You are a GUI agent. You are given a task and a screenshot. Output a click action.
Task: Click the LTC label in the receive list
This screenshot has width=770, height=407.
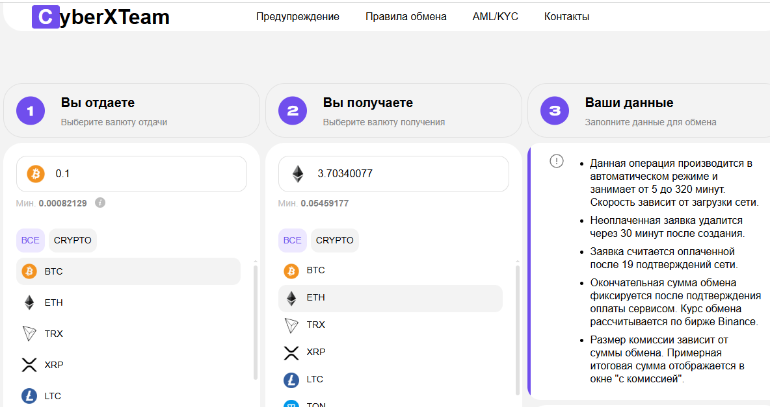click(x=315, y=379)
